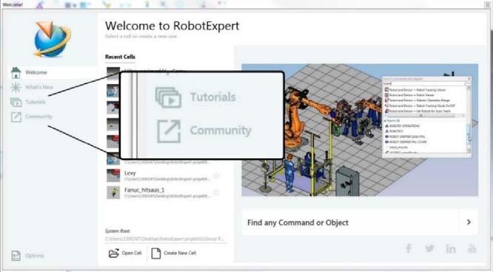Image resolution: width=493 pixels, height=272 pixels.
Task: Visit the YouTube social icon
Action: (x=472, y=248)
